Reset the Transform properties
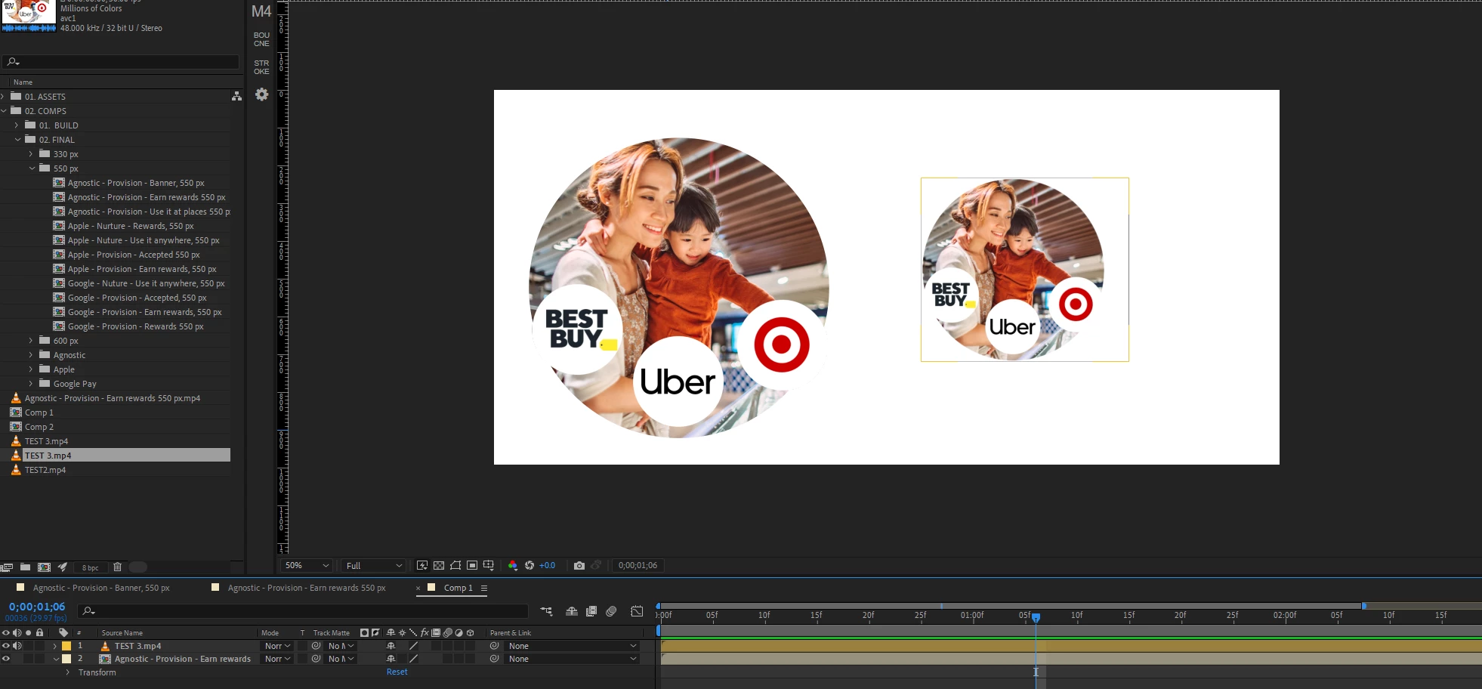 click(x=397, y=672)
